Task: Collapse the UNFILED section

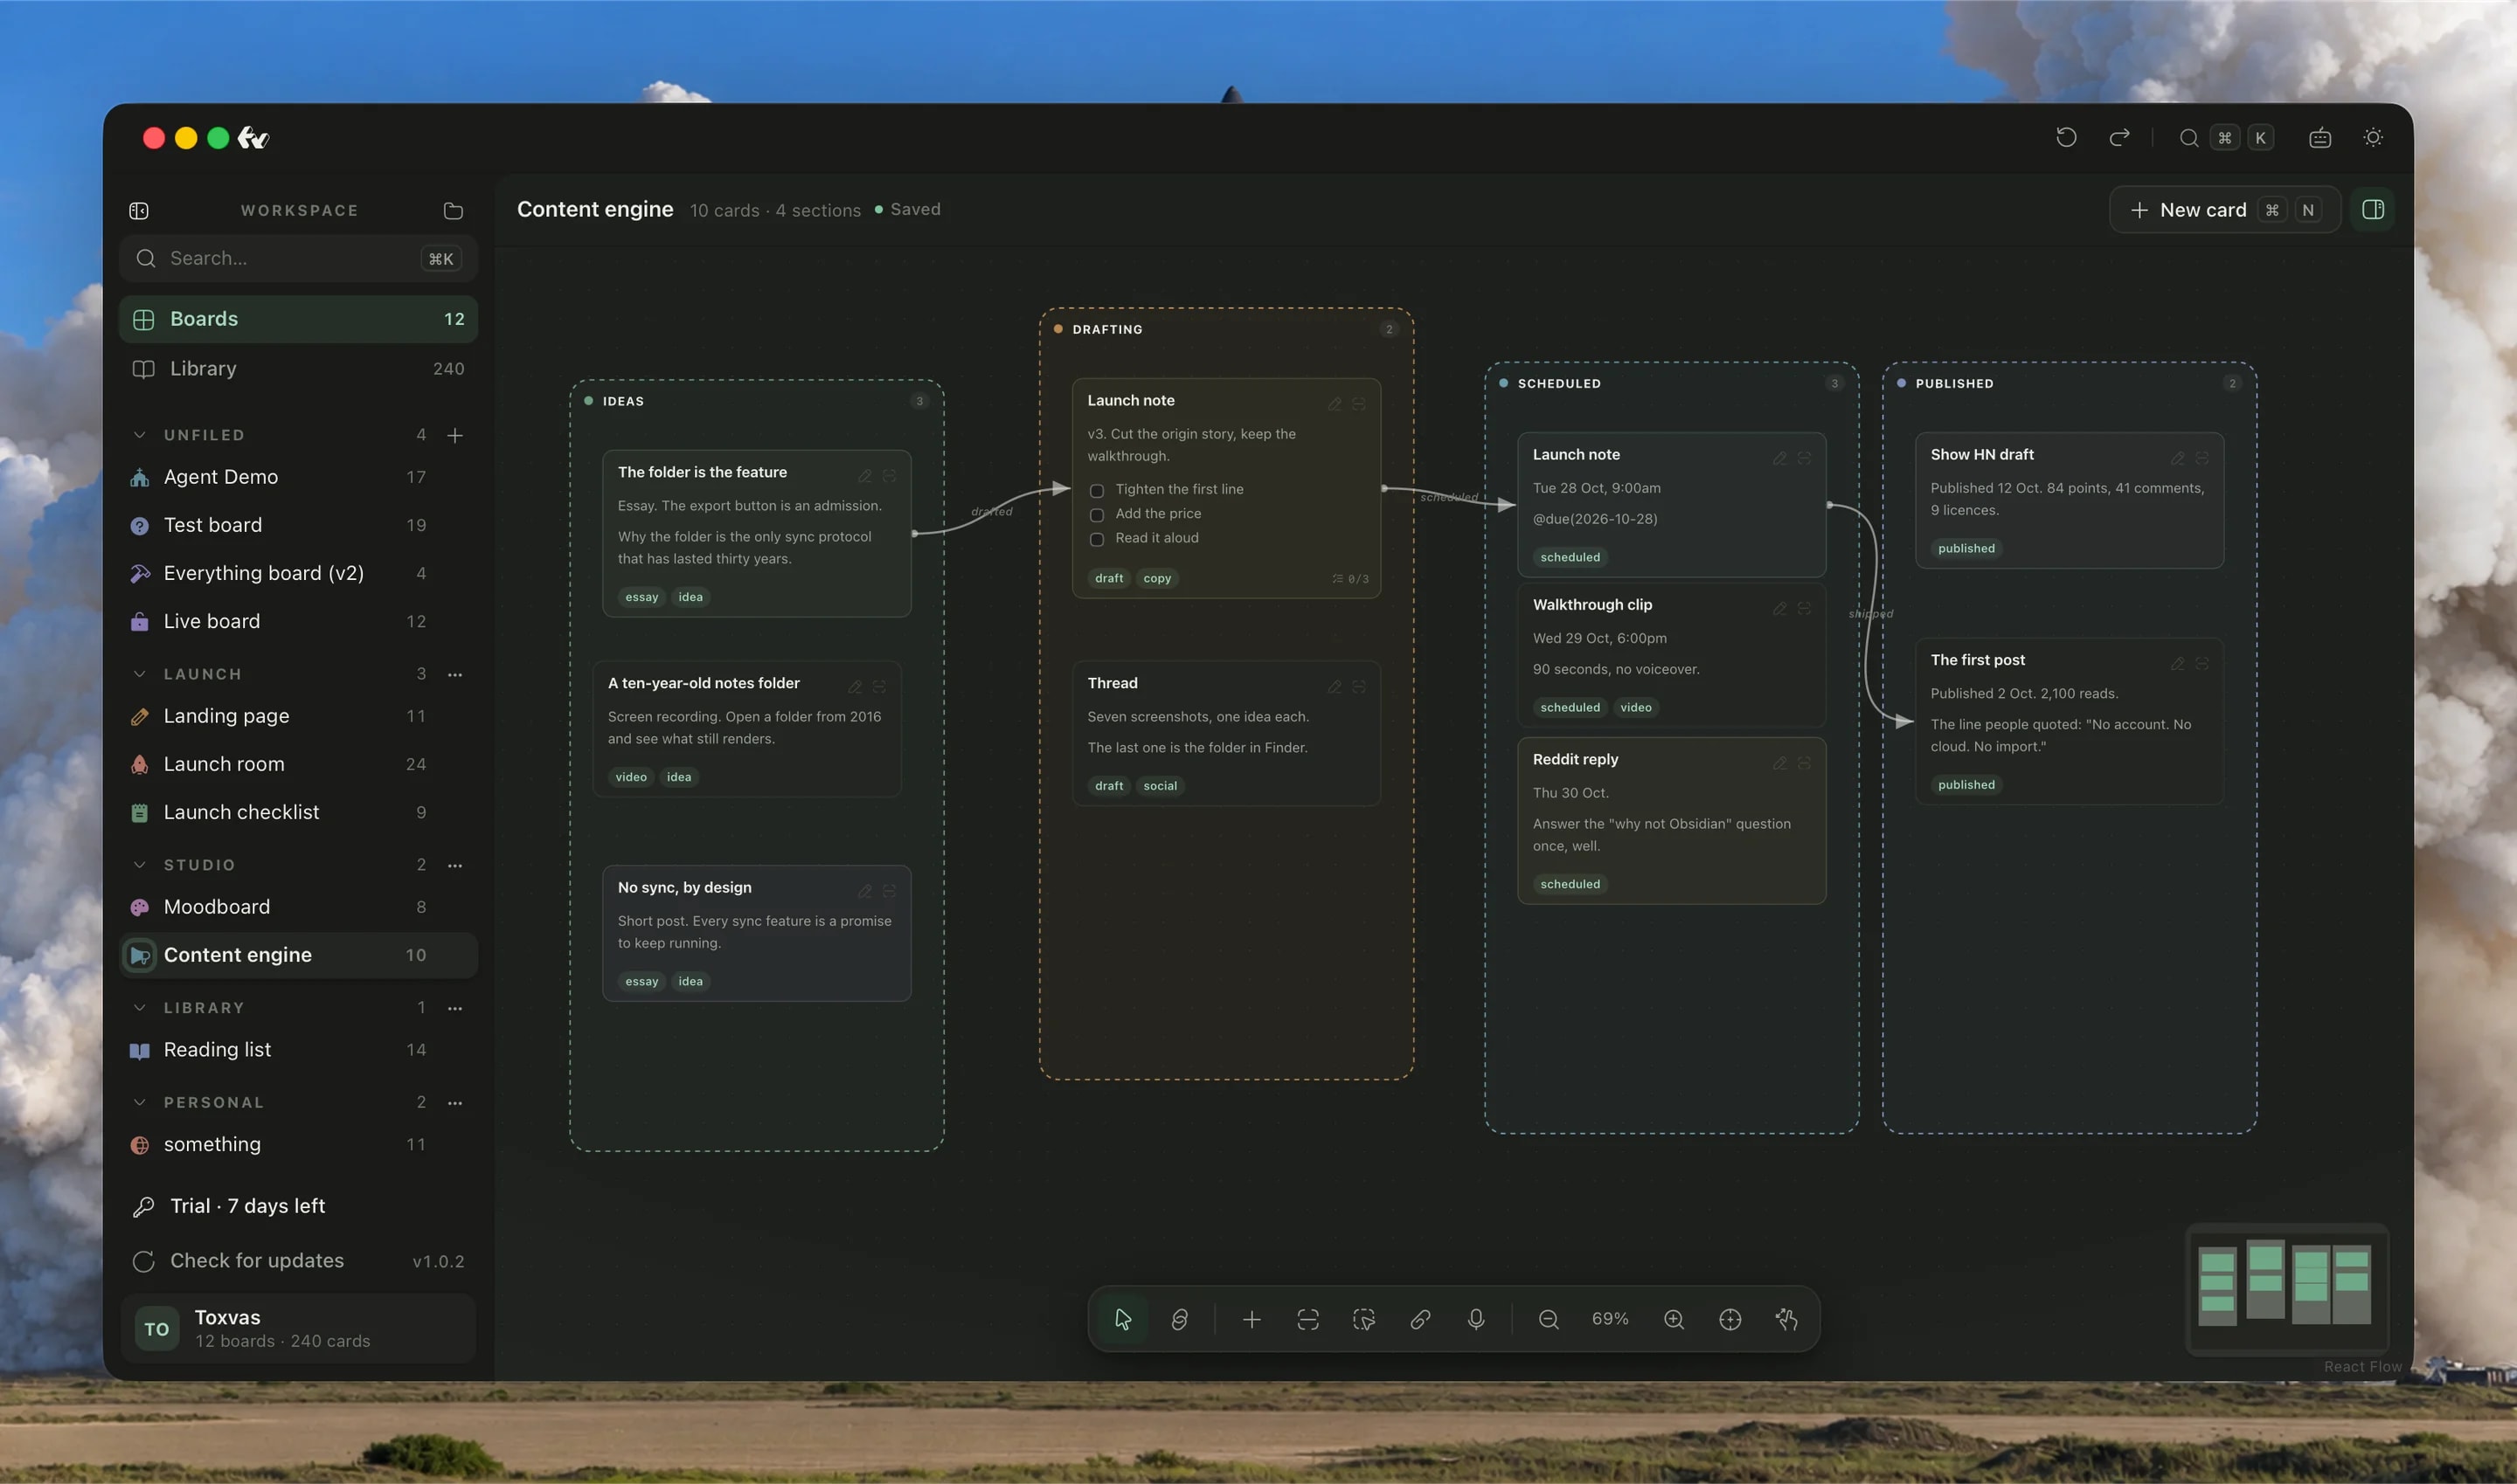Action: pos(139,435)
